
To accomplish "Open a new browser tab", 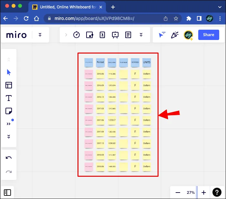I will point(113,7).
